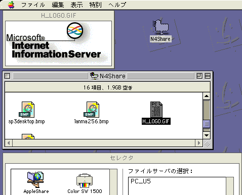Image resolution: width=242 pixels, height=195 pixels.
Task: Click the H_LOGO.GIF viewer window title
Action: pos(59,16)
